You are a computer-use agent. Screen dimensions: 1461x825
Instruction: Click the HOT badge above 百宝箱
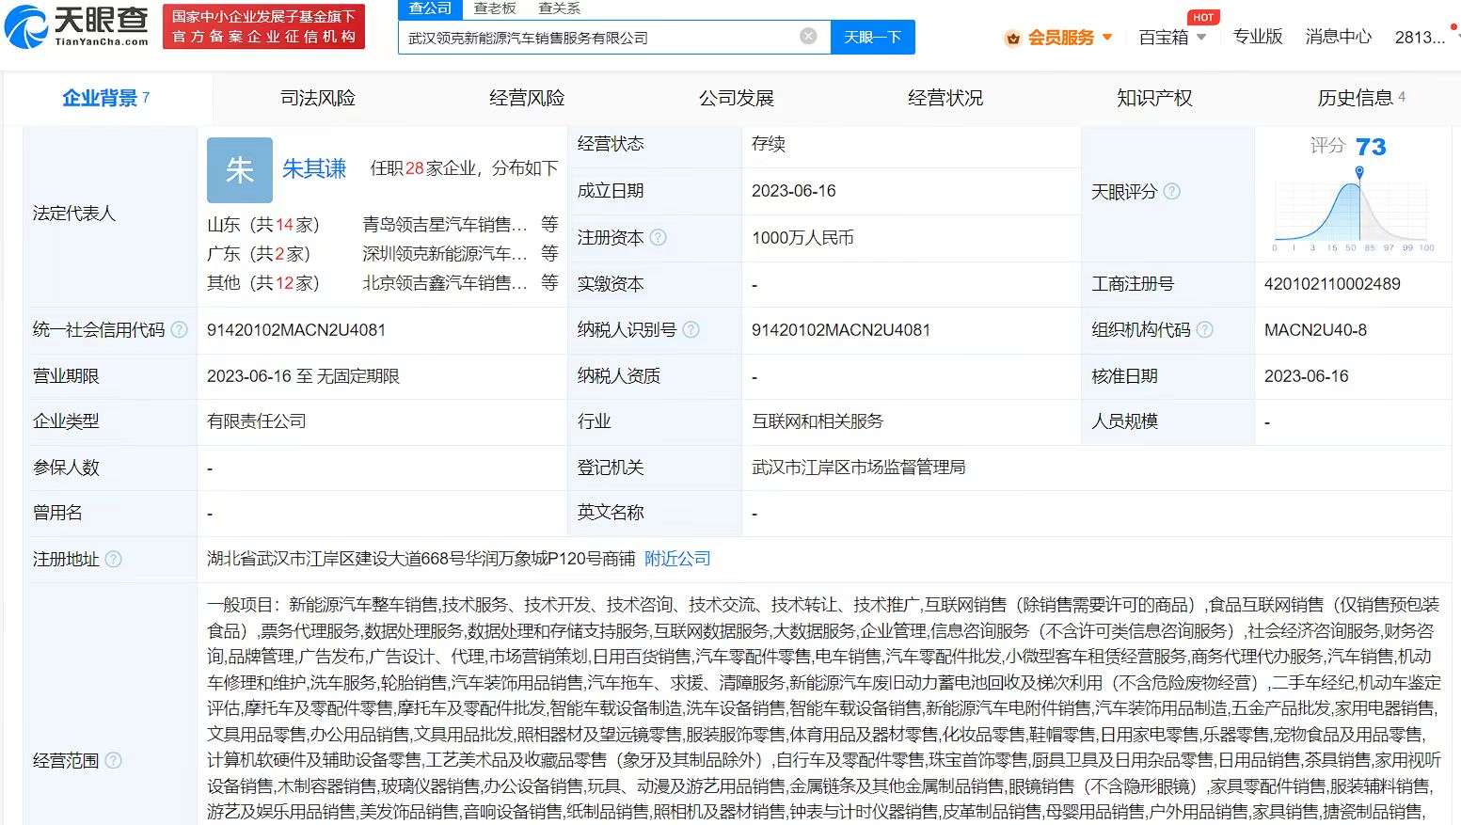(1203, 16)
